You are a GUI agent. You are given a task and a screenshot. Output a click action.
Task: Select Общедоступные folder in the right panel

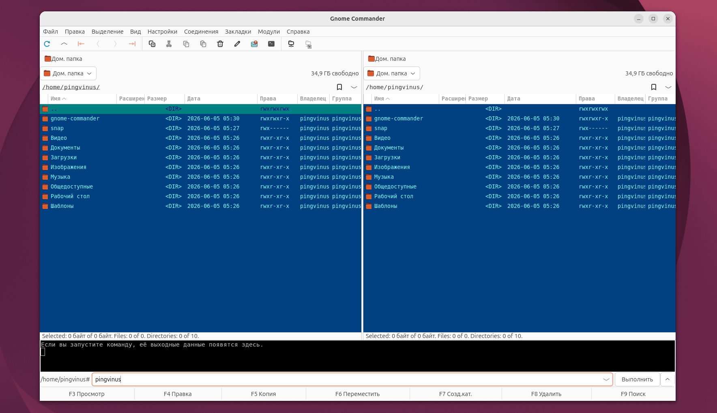coord(520,187)
